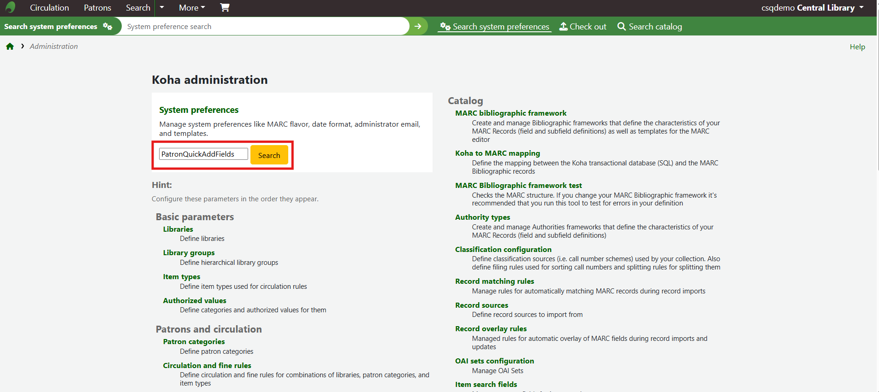The image size is (879, 392).
Task: Open MARC bibliographic framework link
Action: pos(511,113)
